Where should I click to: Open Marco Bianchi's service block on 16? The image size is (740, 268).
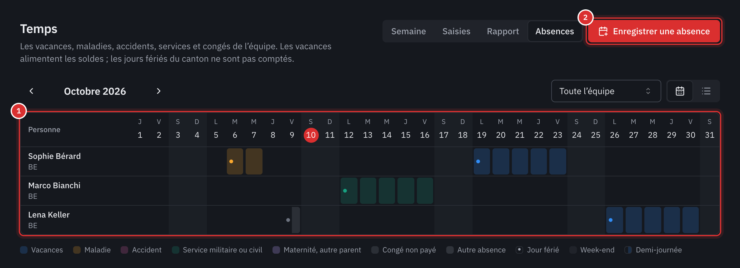click(x=425, y=191)
